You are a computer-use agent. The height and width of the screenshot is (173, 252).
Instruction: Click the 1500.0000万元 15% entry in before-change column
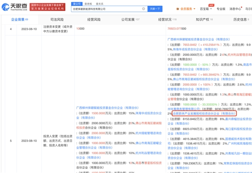click(105, 113)
